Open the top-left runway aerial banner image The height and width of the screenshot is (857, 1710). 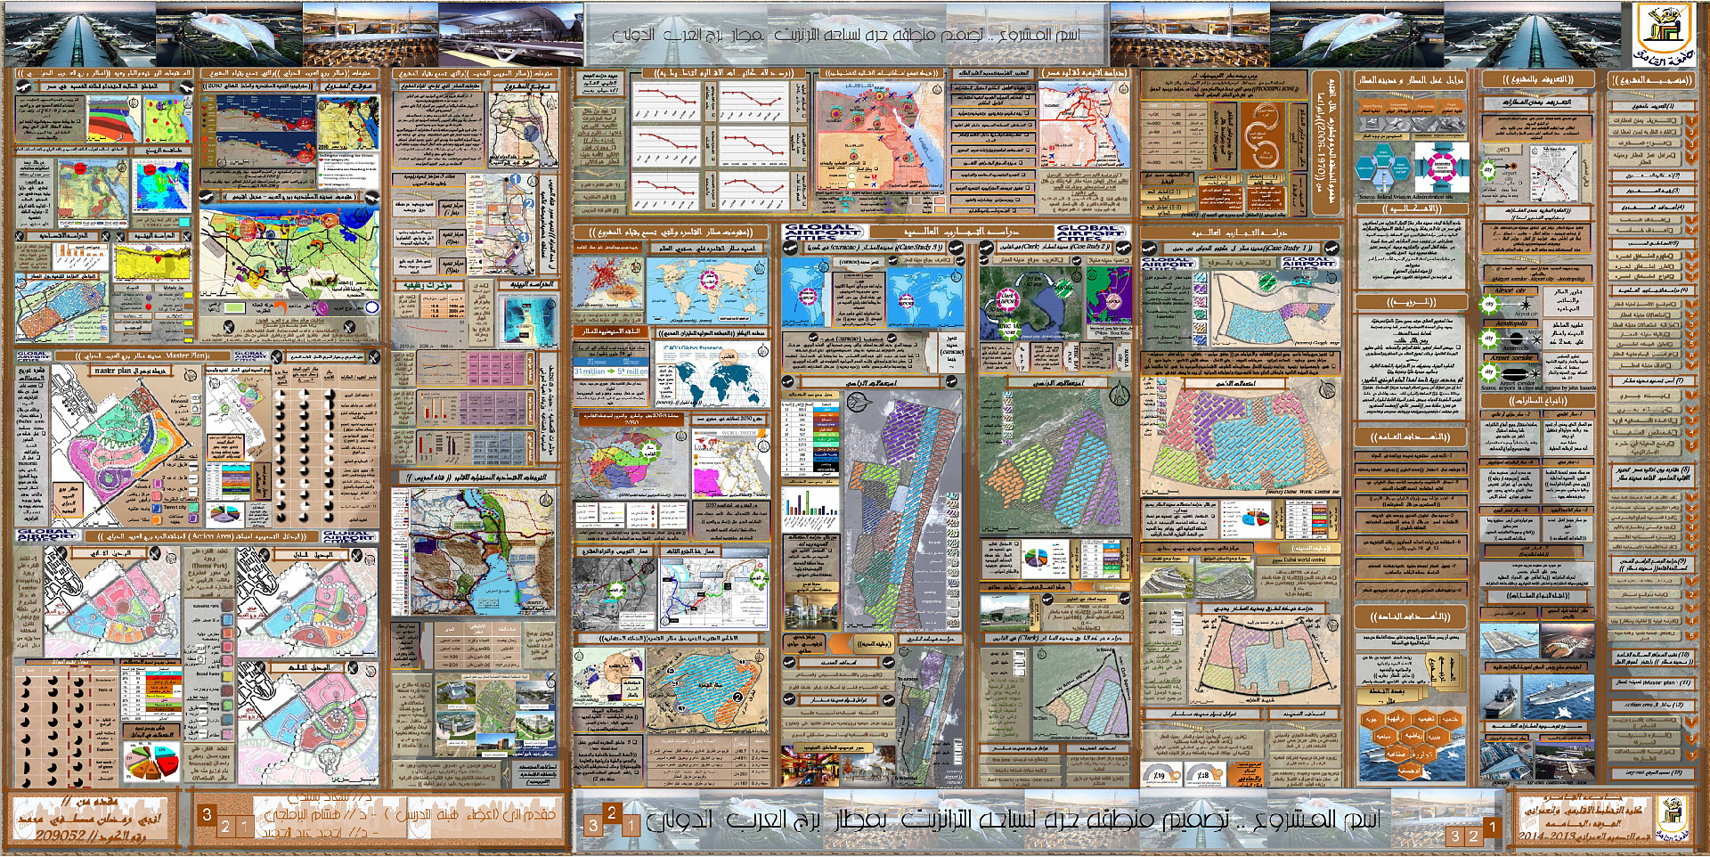click(x=80, y=34)
